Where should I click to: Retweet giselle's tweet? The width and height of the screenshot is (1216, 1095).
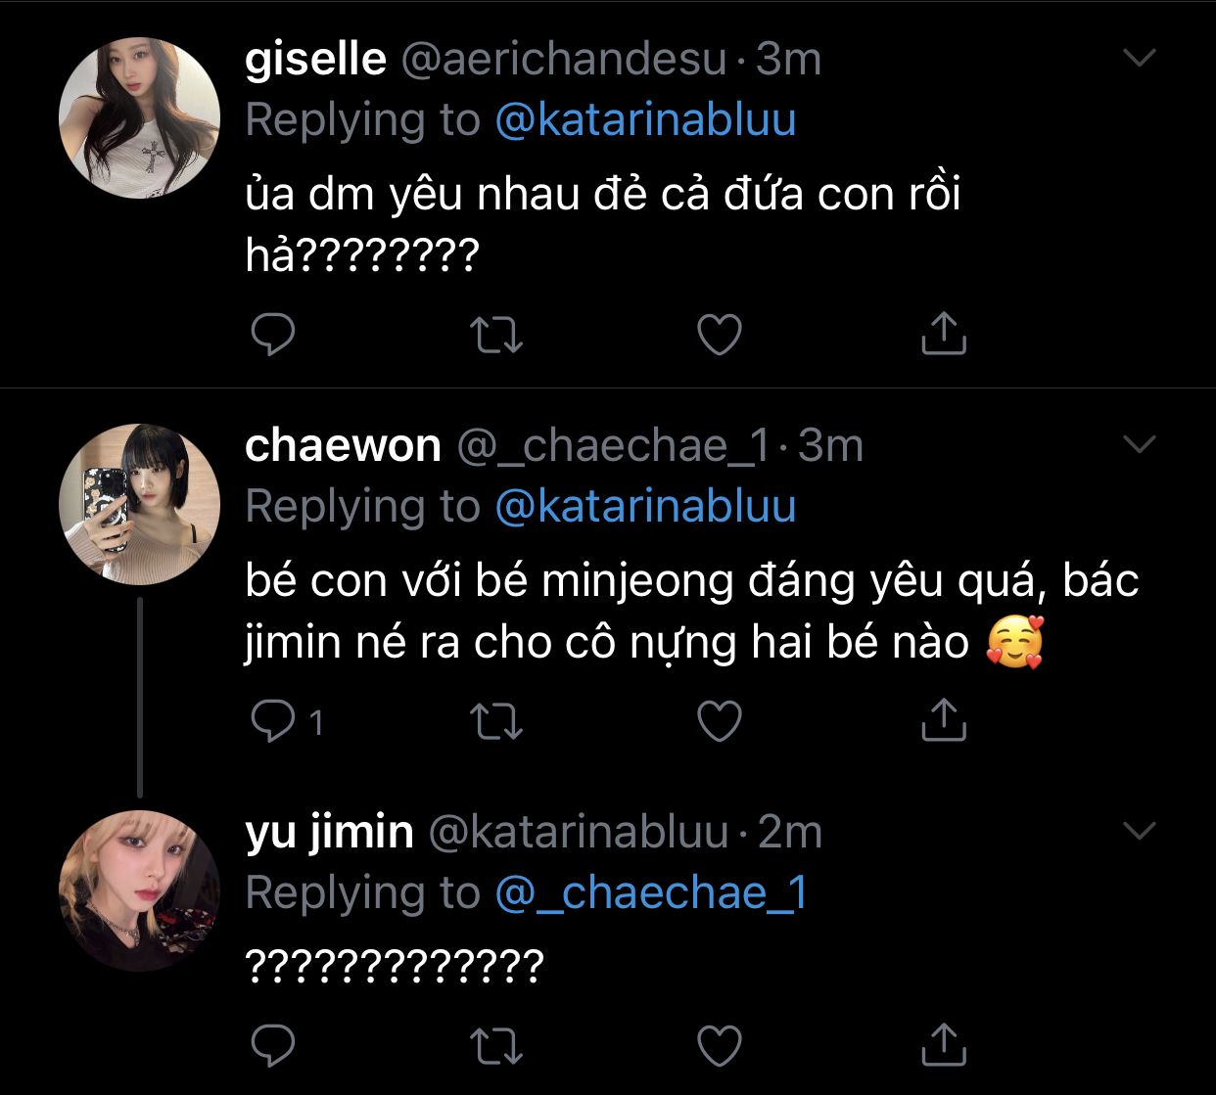496,335
